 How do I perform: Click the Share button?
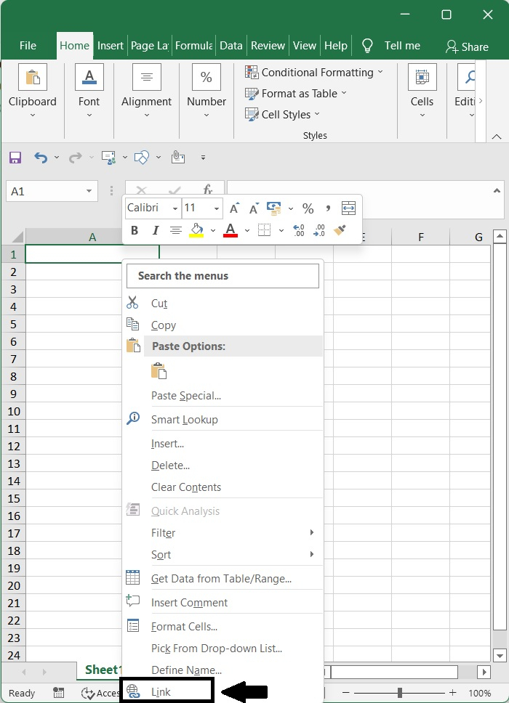(x=467, y=46)
